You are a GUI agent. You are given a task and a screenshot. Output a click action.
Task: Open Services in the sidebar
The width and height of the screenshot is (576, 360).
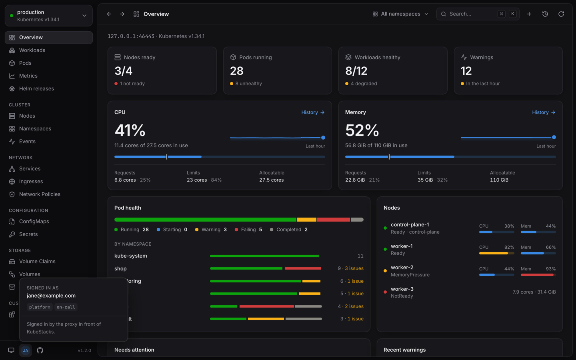(49, 169)
